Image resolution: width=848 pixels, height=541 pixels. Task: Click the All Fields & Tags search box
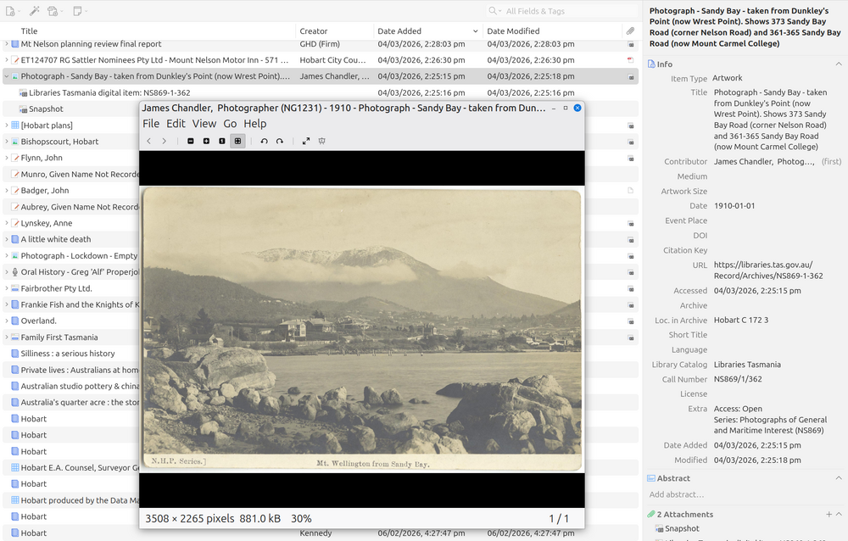coord(560,11)
